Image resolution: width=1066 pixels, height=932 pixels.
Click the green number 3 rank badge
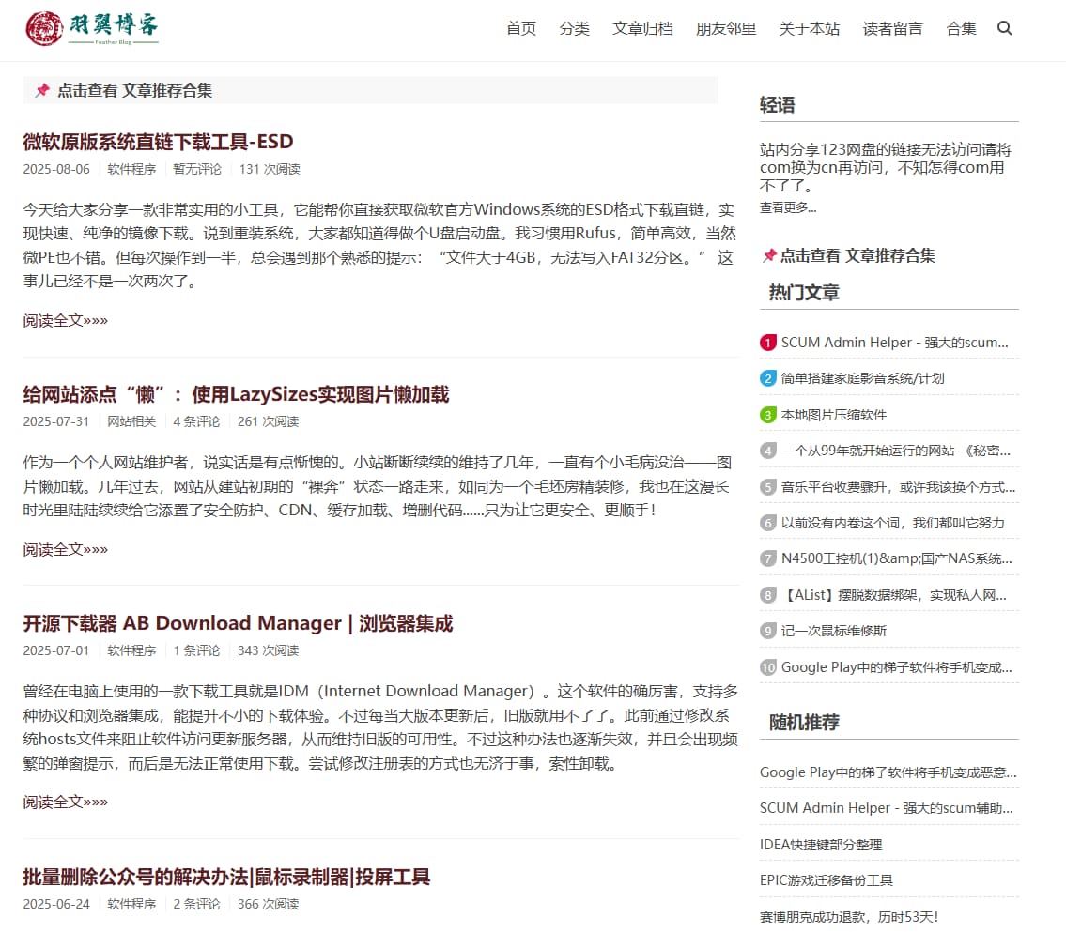[x=767, y=415]
